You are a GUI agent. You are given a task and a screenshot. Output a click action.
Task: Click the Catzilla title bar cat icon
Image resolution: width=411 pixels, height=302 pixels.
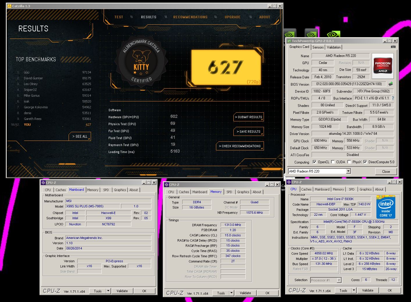coord(9,6)
